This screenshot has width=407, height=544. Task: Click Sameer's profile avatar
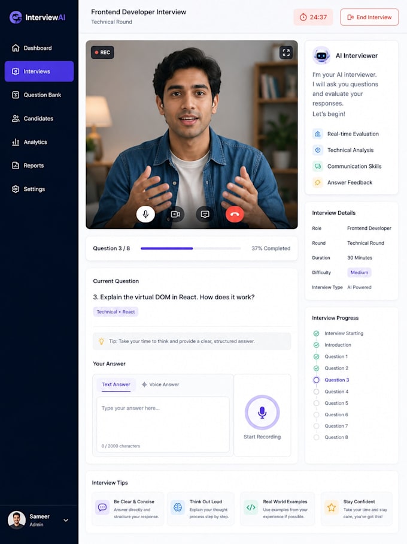(x=17, y=520)
